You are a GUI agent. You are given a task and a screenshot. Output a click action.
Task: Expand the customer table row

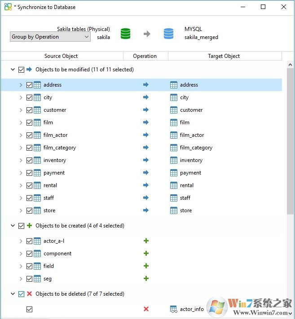click(x=21, y=110)
